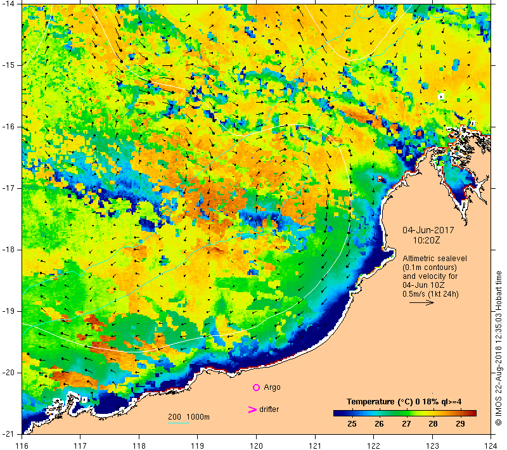
Task: Click the 122 longitude axis label
Action: tap(373, 446)
